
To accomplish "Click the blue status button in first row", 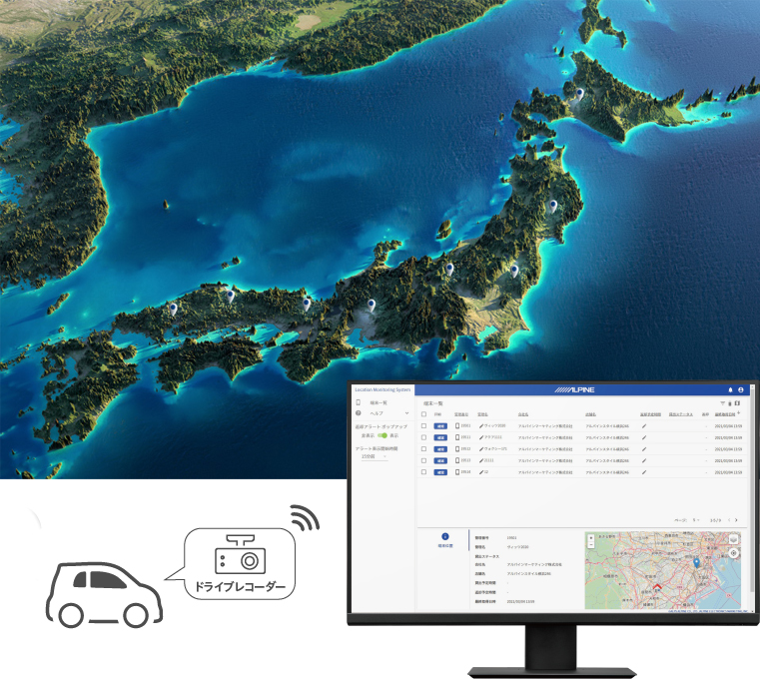I will [x=440, y=426].
